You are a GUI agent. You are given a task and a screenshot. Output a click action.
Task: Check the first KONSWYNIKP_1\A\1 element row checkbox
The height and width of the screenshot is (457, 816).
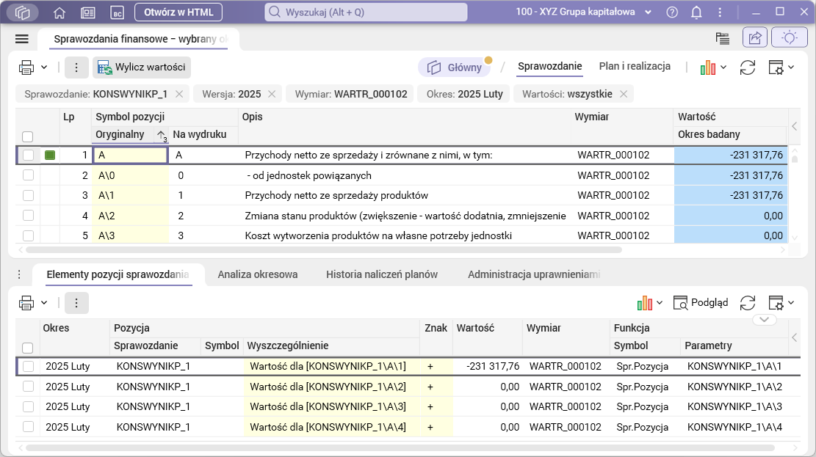[x=28, y=366]
